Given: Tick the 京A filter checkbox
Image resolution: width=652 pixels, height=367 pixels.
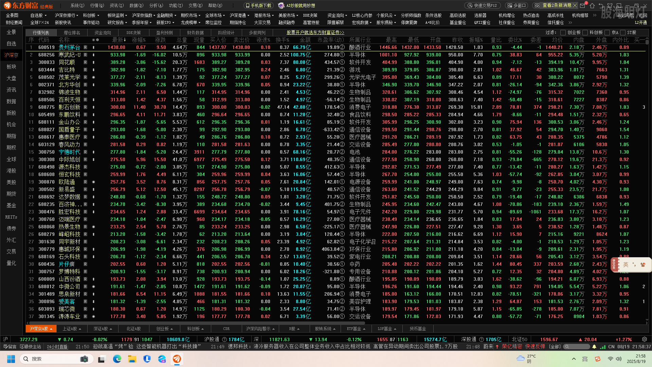Looking at the screenshot, I should point(607,33).
